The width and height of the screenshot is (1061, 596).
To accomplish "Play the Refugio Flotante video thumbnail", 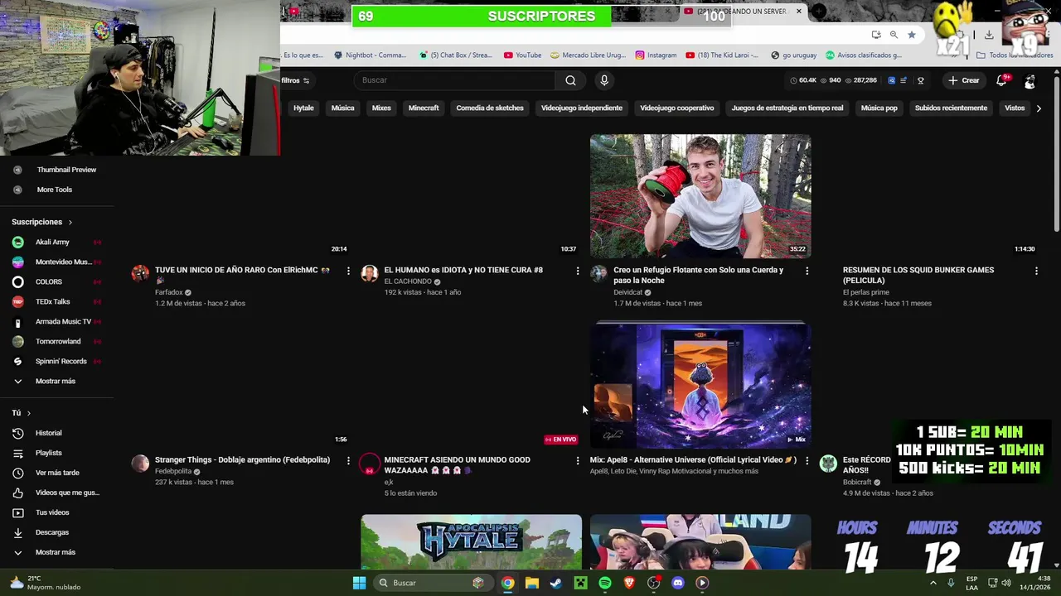I will coord(700,196).
